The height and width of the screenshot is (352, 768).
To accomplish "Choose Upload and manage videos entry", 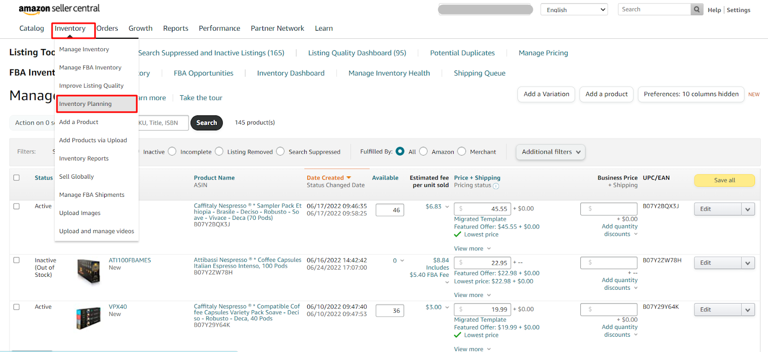I will 97,231.
